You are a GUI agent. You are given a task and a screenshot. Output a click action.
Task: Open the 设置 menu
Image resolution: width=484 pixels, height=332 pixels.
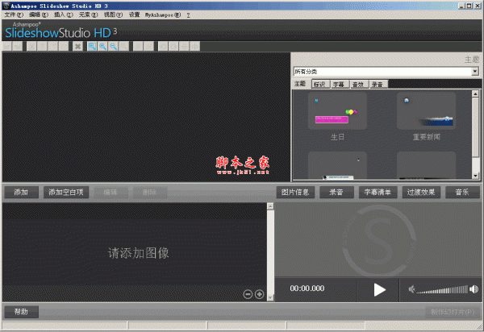pyautogui.click(x=134, y=15)
